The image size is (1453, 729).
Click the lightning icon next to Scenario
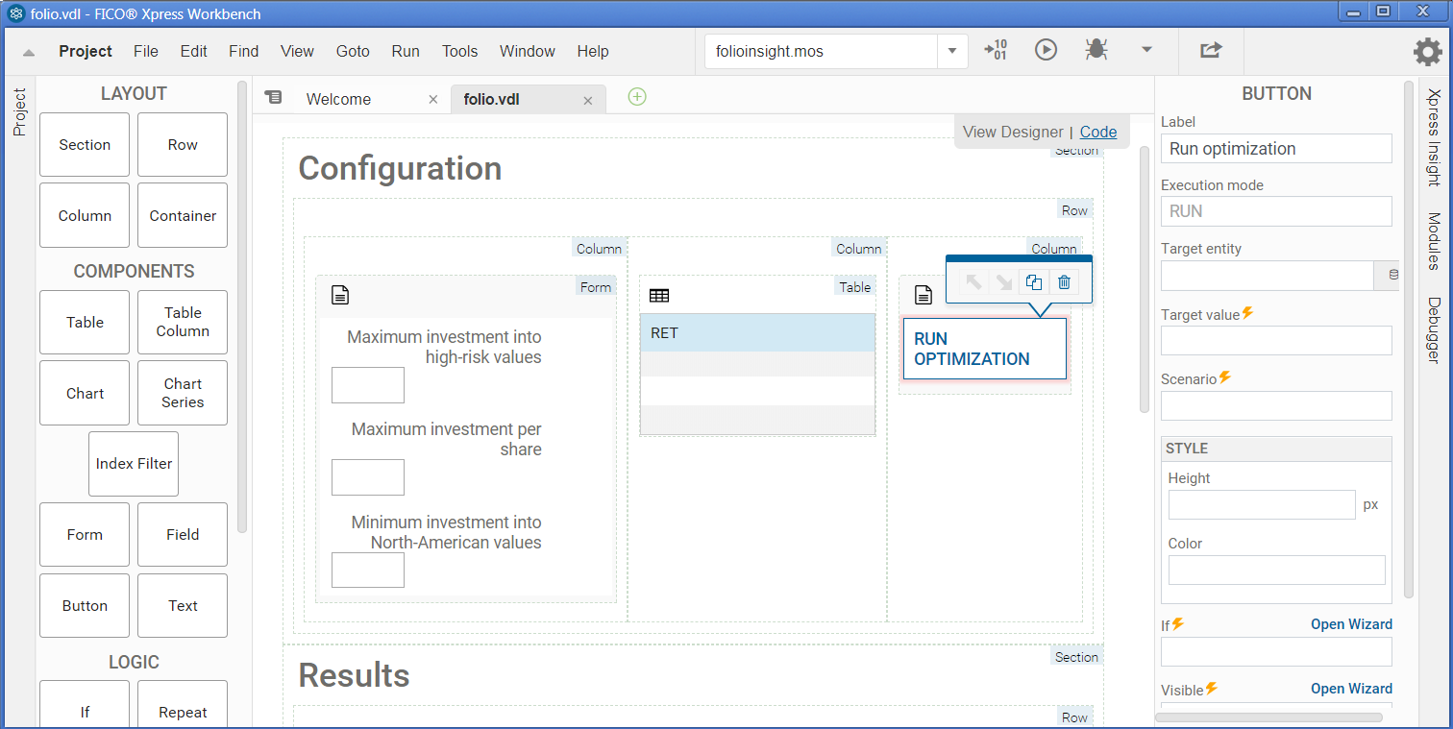click(x=1224, y=377)
